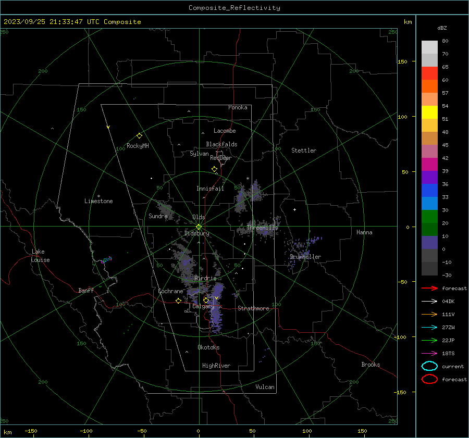Click the RockyMH location label
The width and height of the screenshot is (469, 438).
click(138, 146)
